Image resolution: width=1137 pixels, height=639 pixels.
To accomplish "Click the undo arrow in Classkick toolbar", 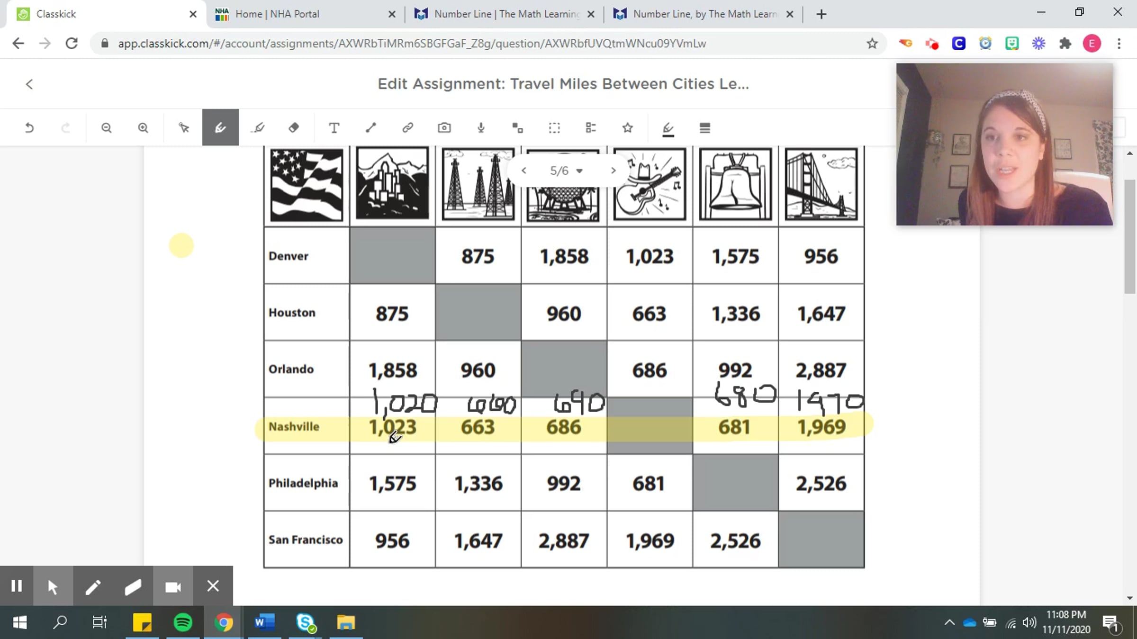I will (29, 128).
